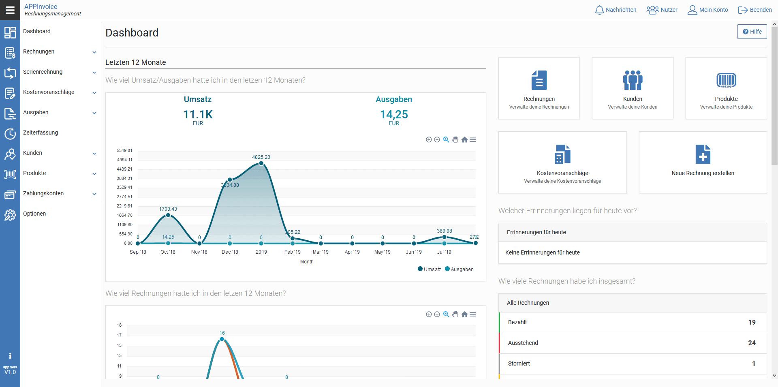The height and width of the screenshot is (387, 778).
Task: Click the 1703.43 data point marker
Action: 168,215
